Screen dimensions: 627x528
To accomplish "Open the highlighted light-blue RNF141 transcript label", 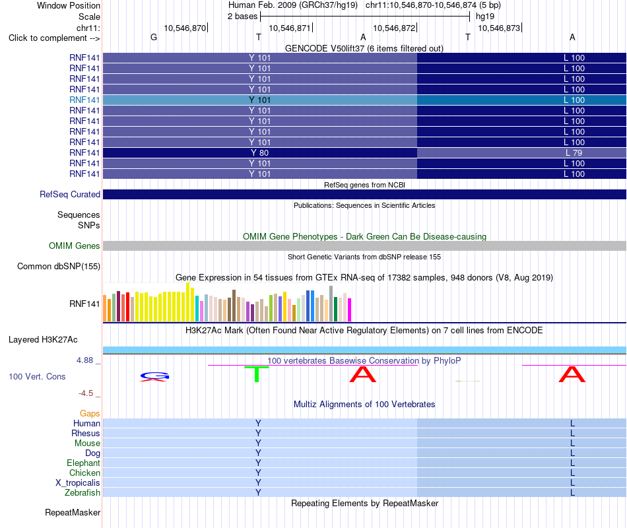I will [x=84, y=100].
